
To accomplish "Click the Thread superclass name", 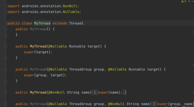I will (75, 23).
